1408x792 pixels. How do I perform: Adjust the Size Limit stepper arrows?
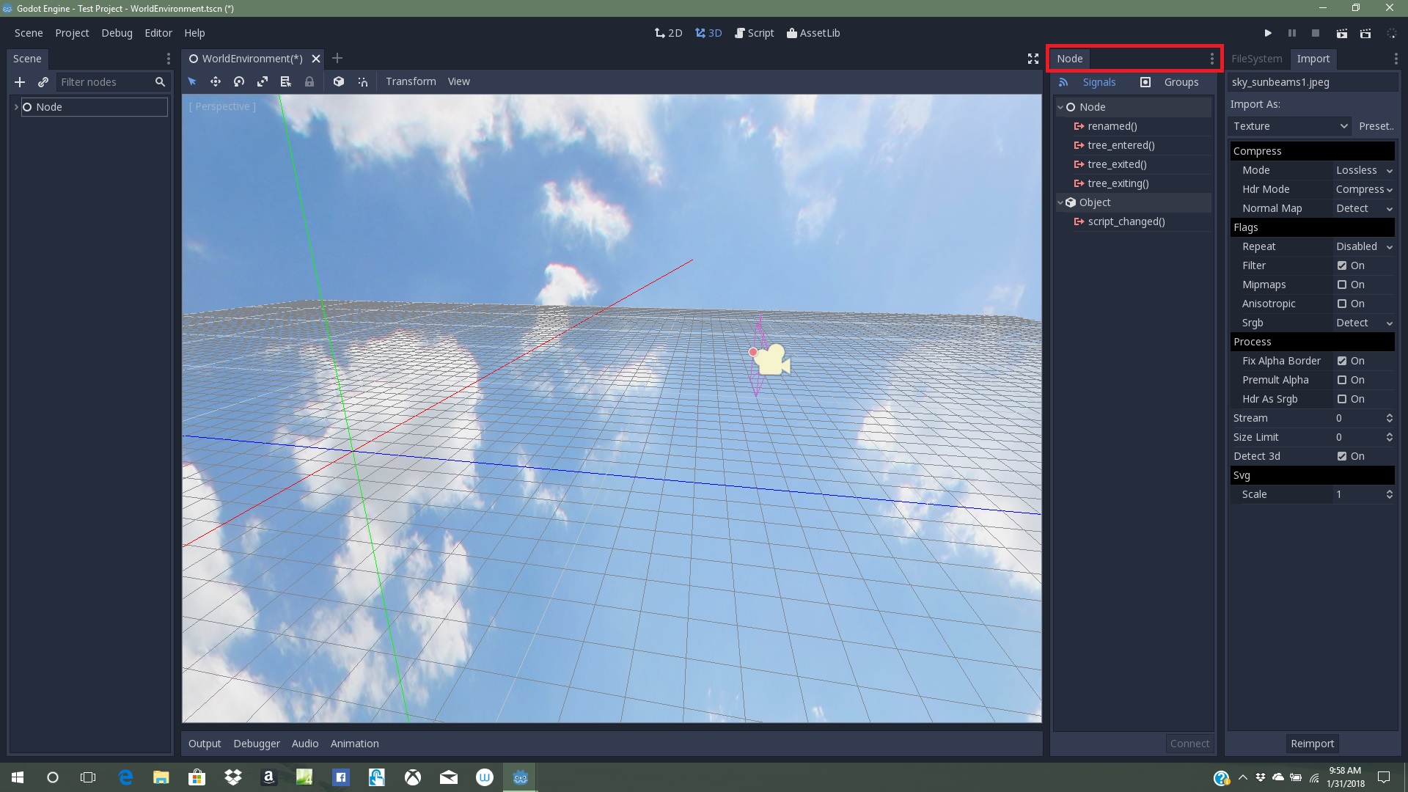click(x=1389, y=437)
